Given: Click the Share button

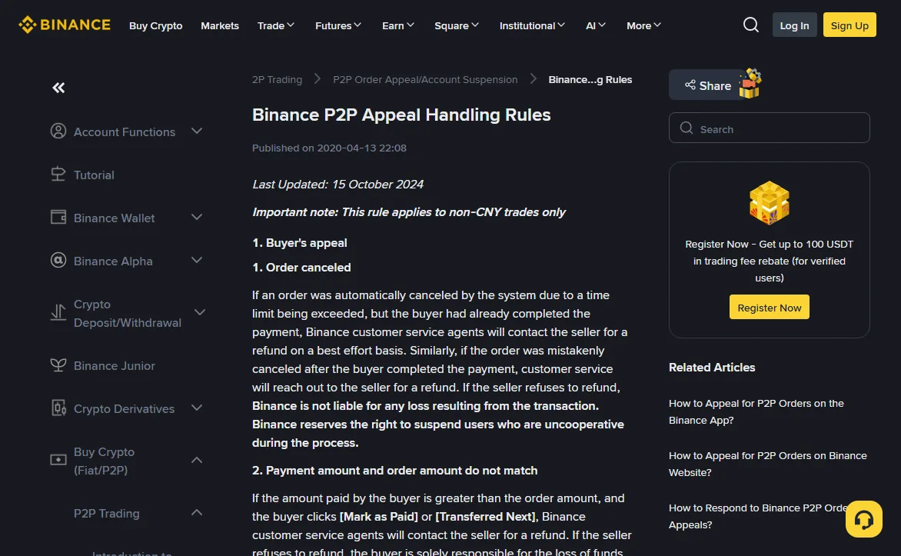Looking at the screenshot, I should coord(708,85).
